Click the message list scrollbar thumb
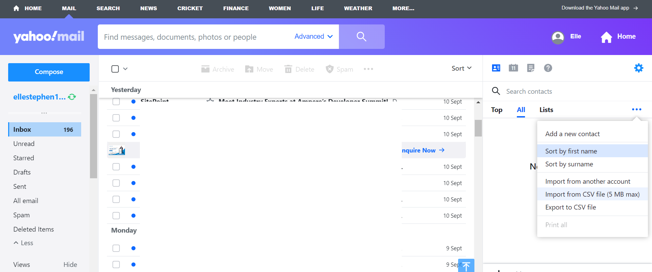This screenshot has width=652, height=272. 478,128
